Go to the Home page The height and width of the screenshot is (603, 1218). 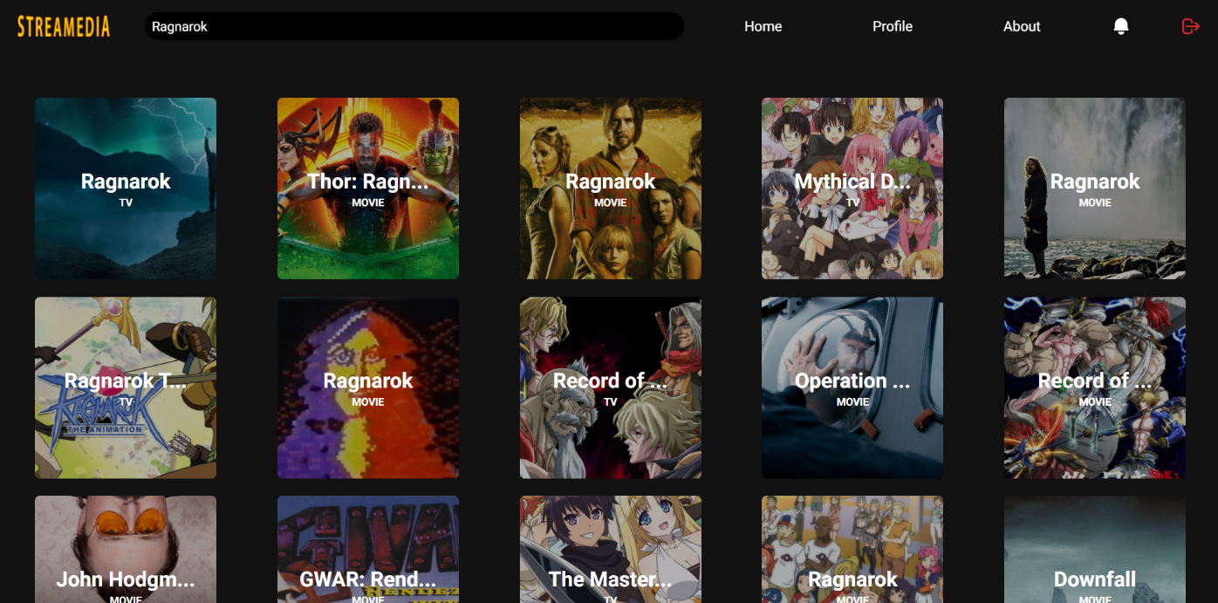(763, 26)
